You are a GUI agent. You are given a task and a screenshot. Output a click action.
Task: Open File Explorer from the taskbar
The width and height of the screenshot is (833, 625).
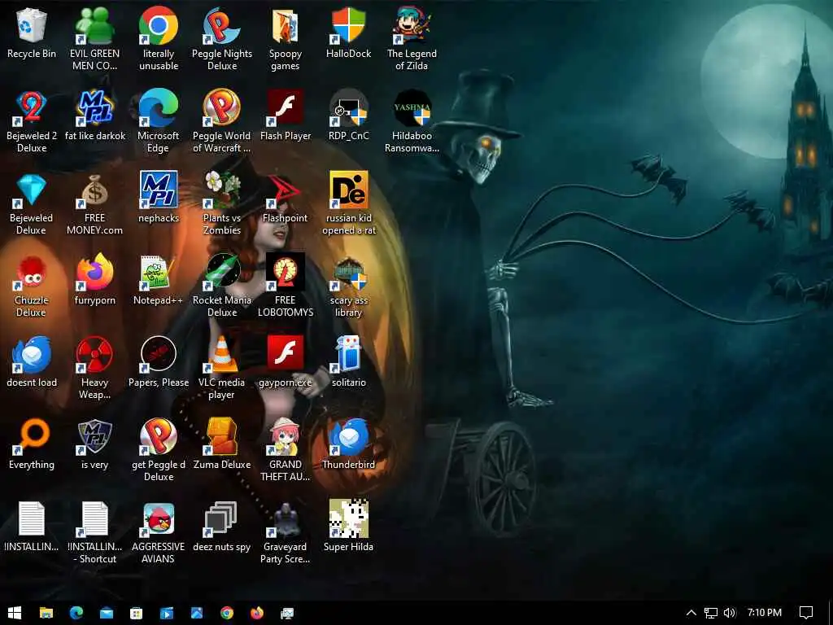(x=46, y=613)
